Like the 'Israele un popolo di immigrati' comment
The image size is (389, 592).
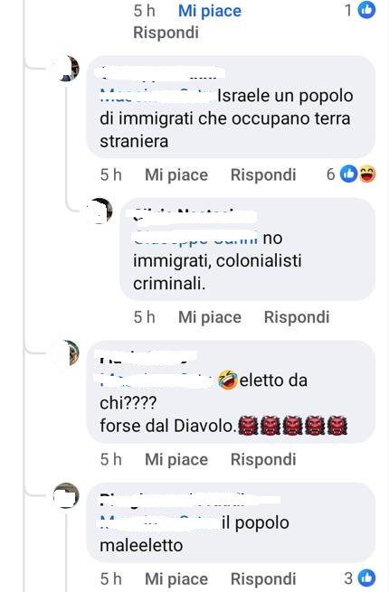tap(176, 174)
